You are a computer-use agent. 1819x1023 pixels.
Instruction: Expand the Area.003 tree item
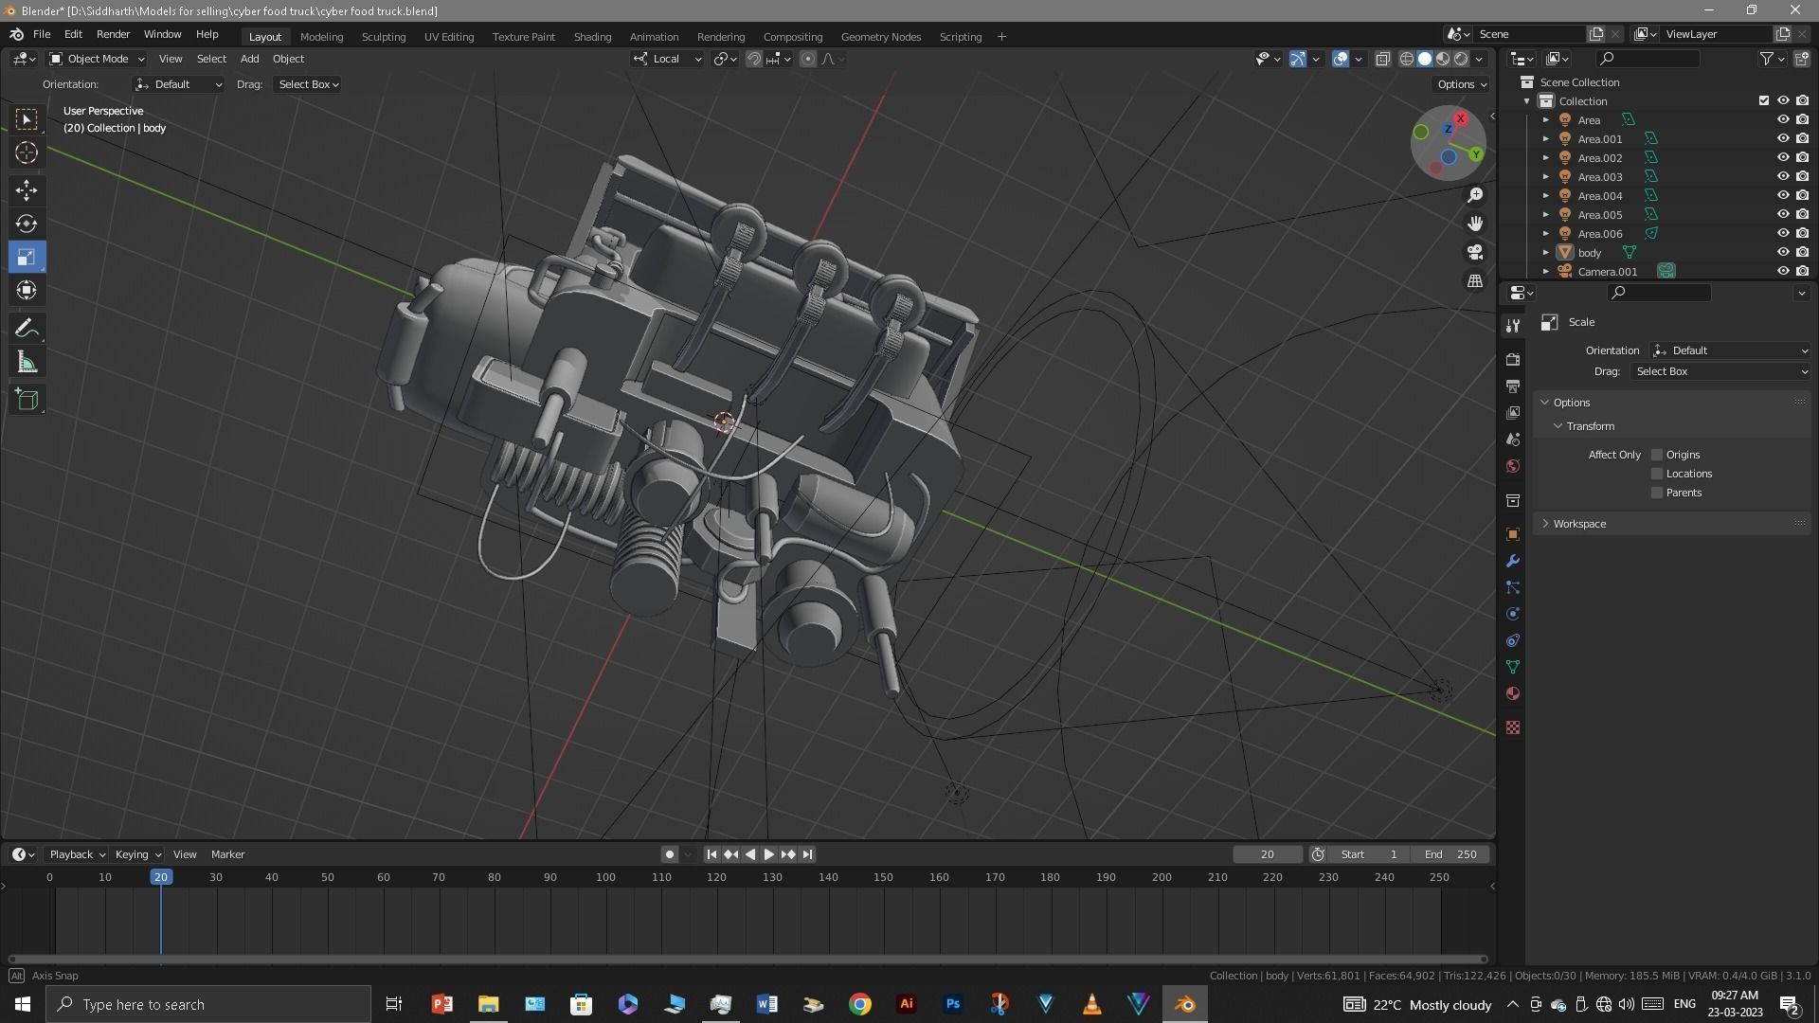[1546, 177]
